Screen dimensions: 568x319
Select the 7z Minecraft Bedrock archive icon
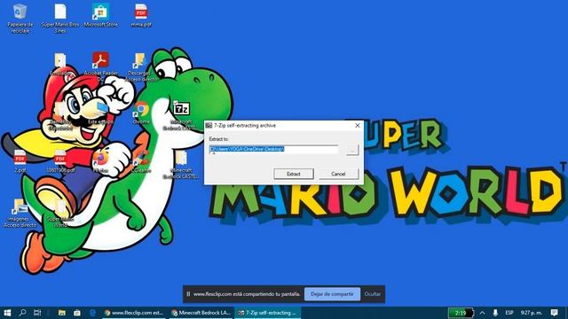[x=181, y=116]
